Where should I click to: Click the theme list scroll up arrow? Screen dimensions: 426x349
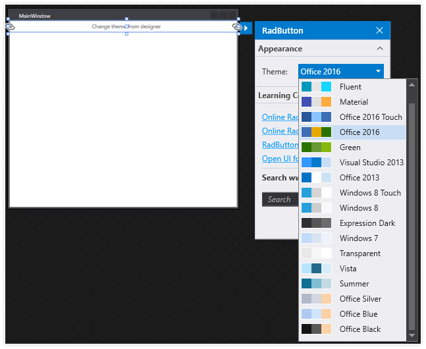pos(412,85)
